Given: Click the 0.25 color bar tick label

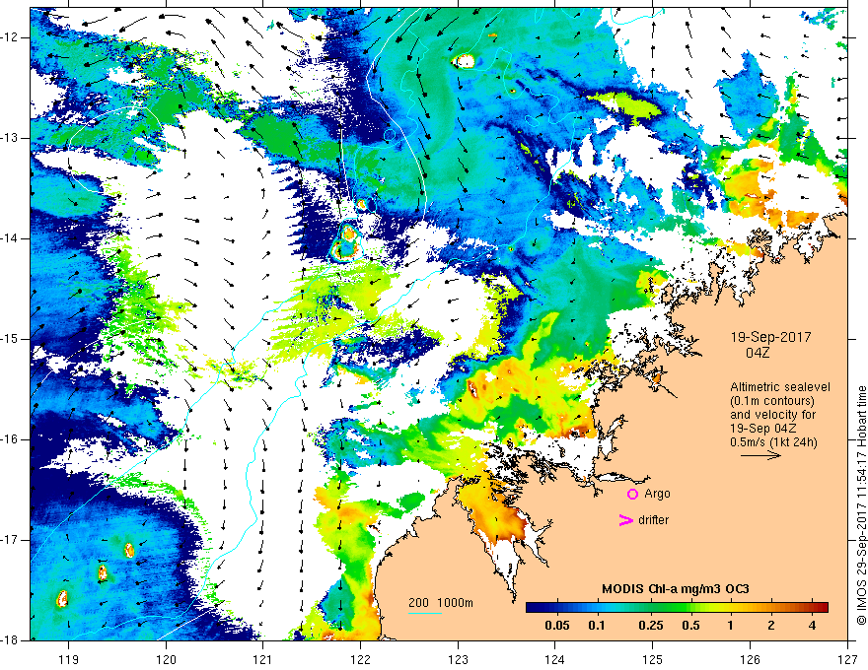Looking at the screenshot, I should point(650,626).
